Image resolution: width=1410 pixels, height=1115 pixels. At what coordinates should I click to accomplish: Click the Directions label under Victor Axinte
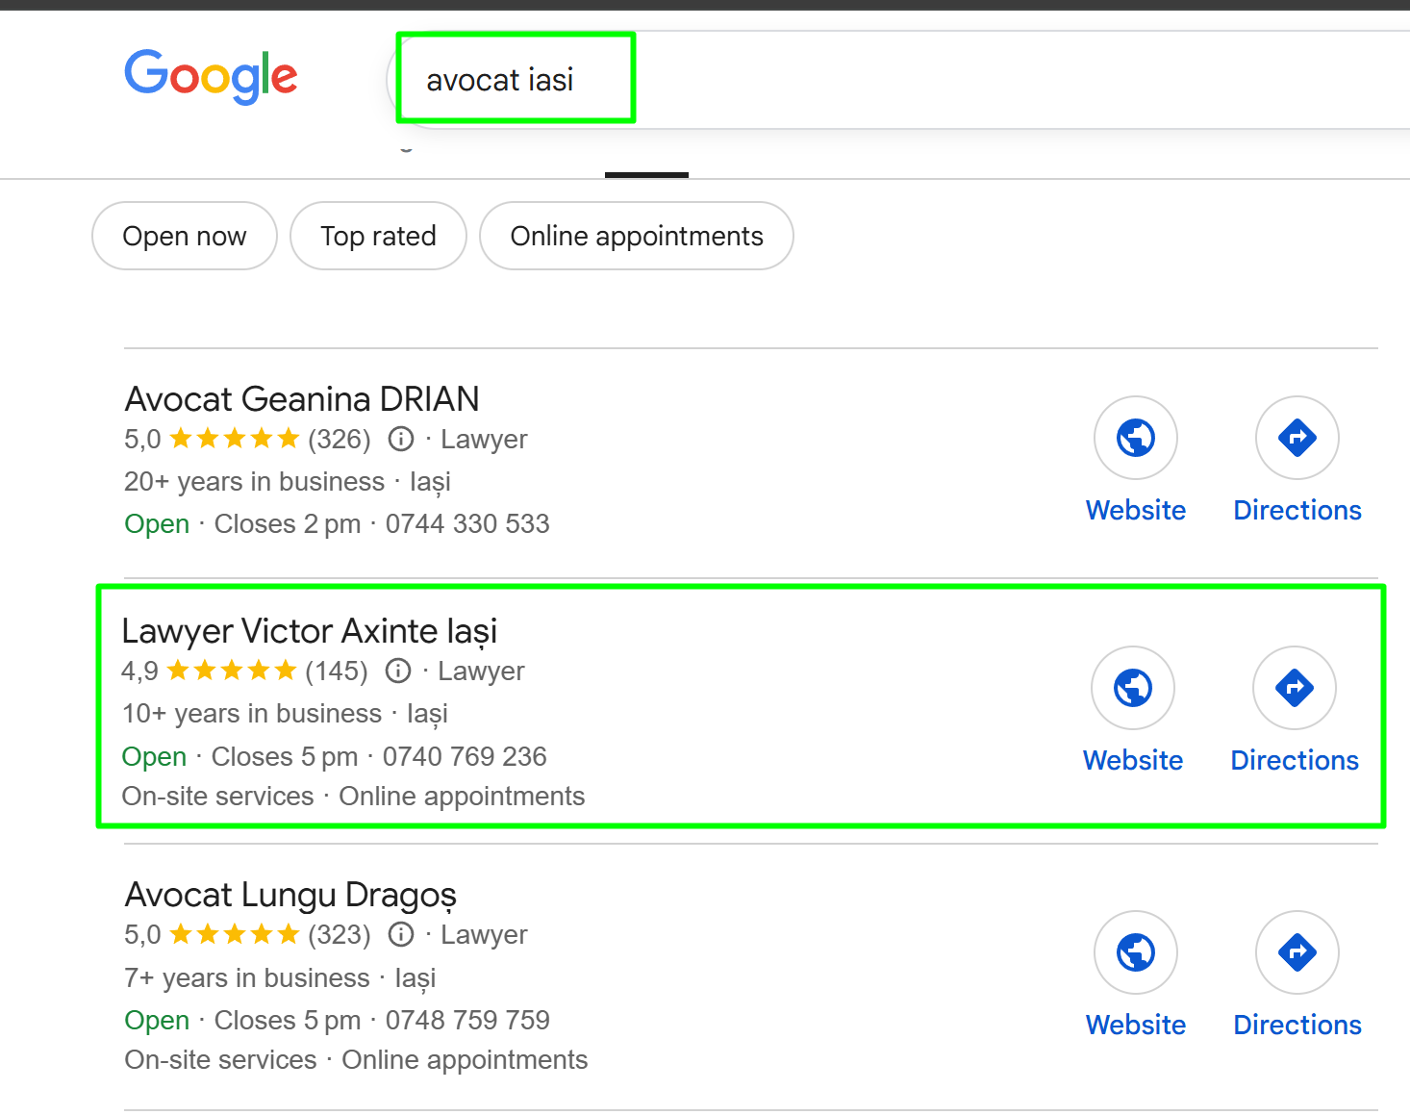(1295, 760)
